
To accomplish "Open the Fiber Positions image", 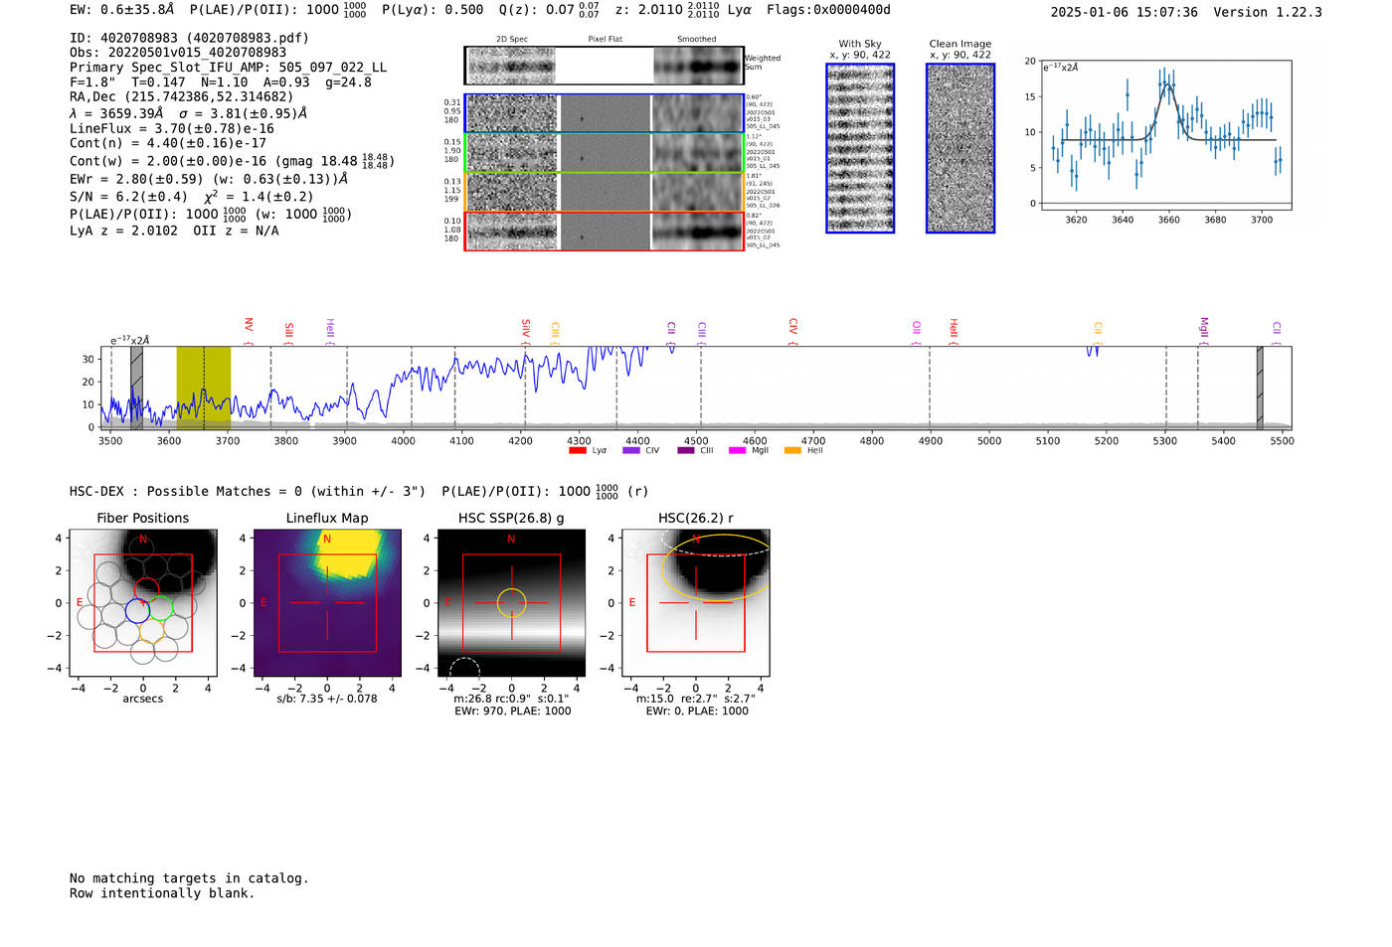I will 143,603.
